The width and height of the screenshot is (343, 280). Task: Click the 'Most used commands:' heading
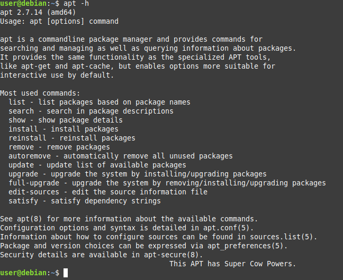[40, 94]
